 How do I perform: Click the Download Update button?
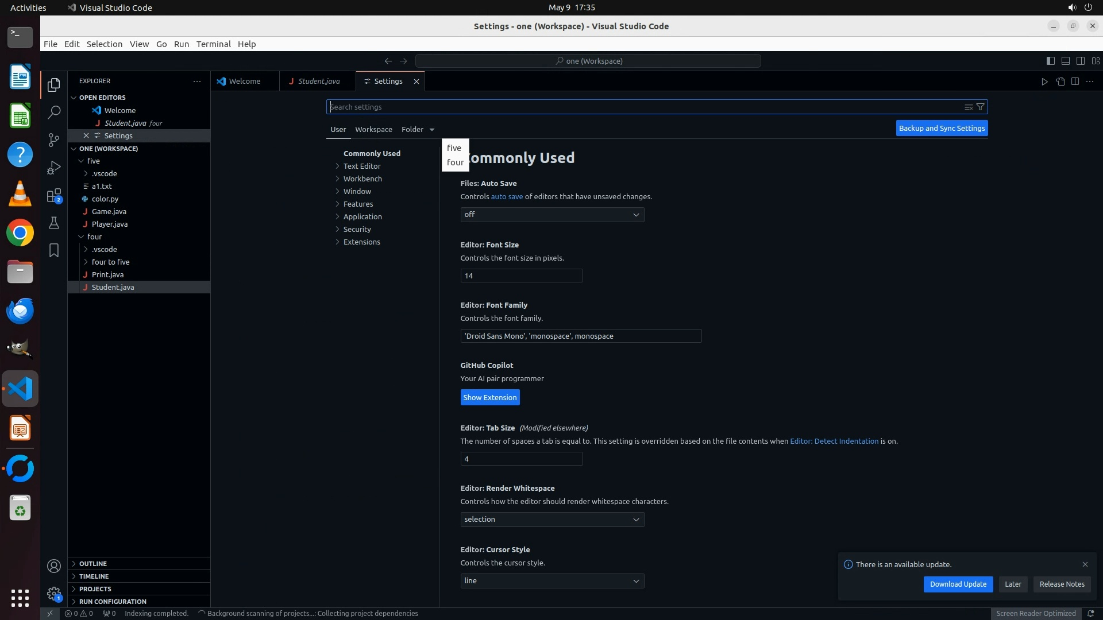coord(958,584)
